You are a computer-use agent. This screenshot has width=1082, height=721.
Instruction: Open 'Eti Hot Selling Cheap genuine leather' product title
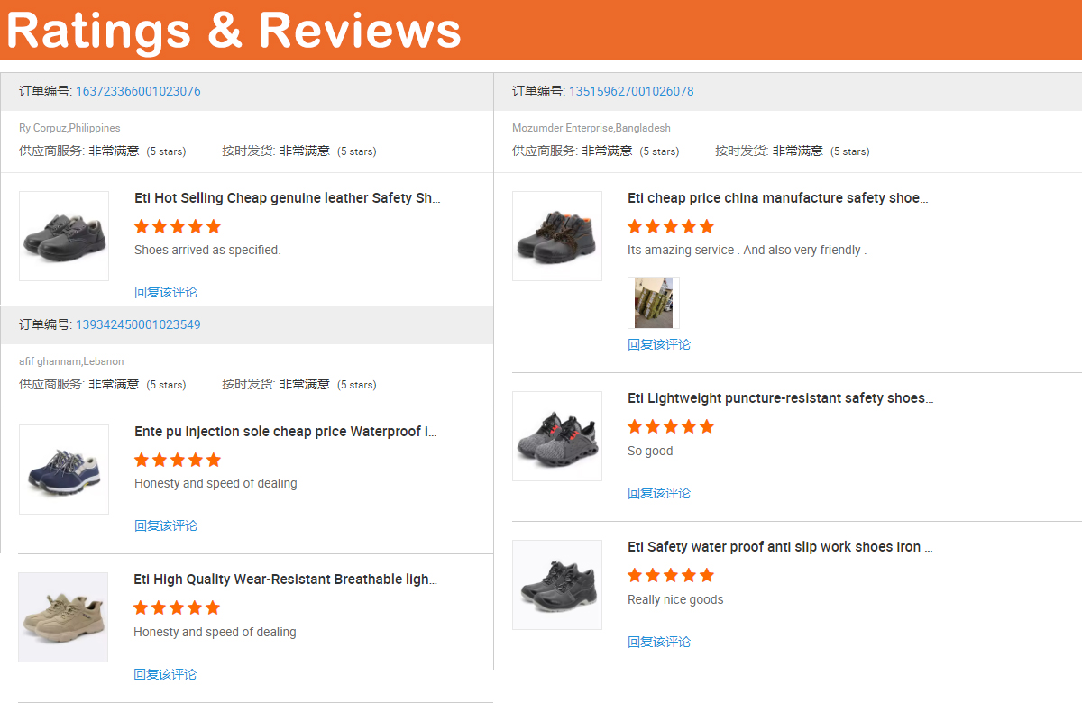coord(287,198)
